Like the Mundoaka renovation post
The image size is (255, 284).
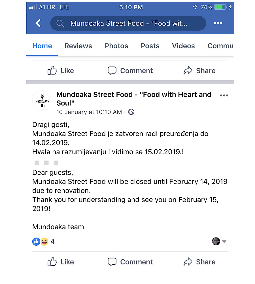coord(61,262)
